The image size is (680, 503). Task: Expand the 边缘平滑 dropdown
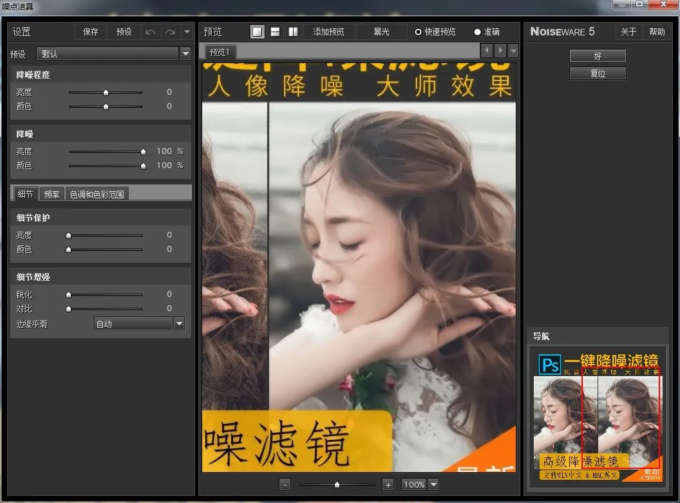(179, 323)
